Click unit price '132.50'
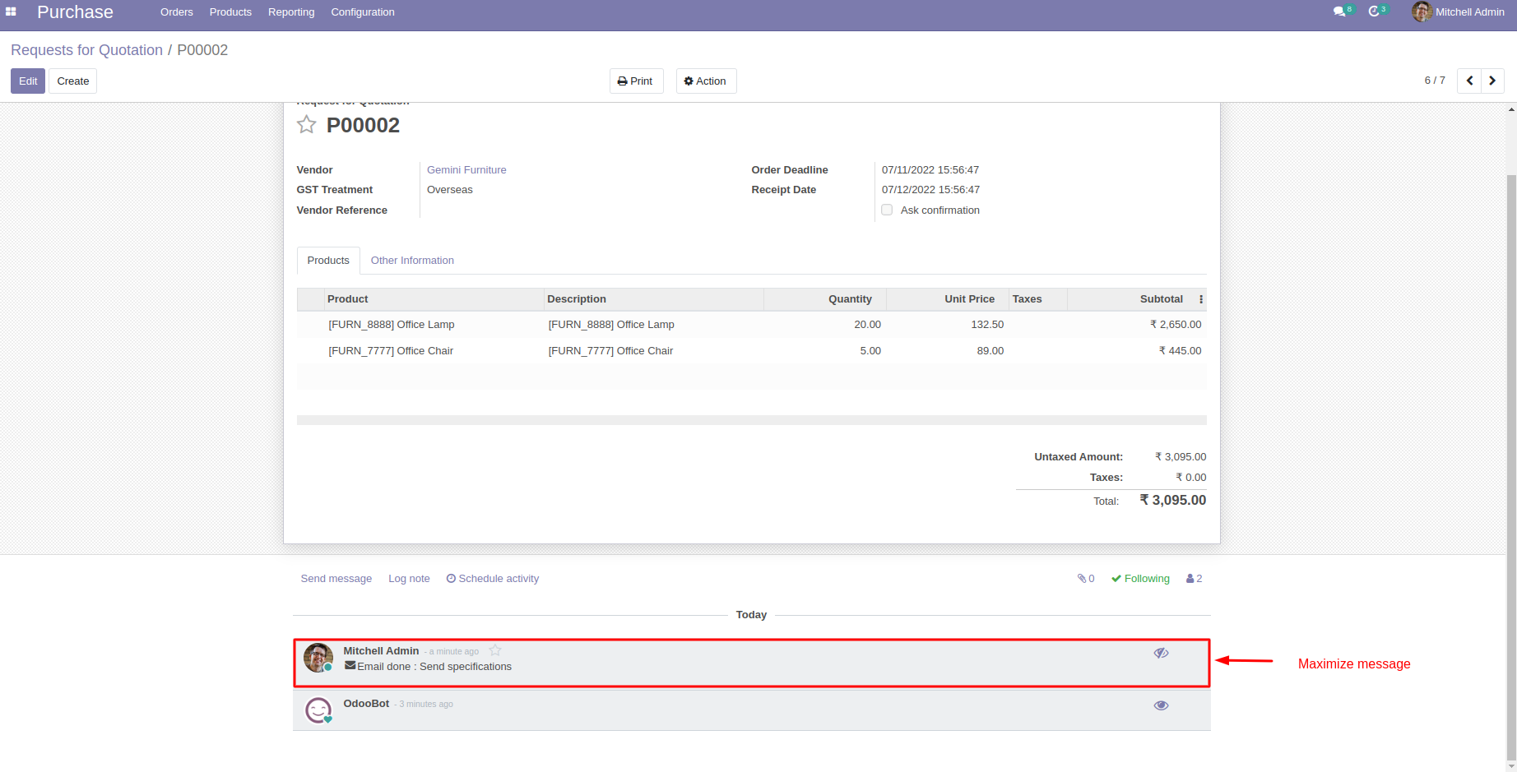The image size is (1517, 772). 987,325
